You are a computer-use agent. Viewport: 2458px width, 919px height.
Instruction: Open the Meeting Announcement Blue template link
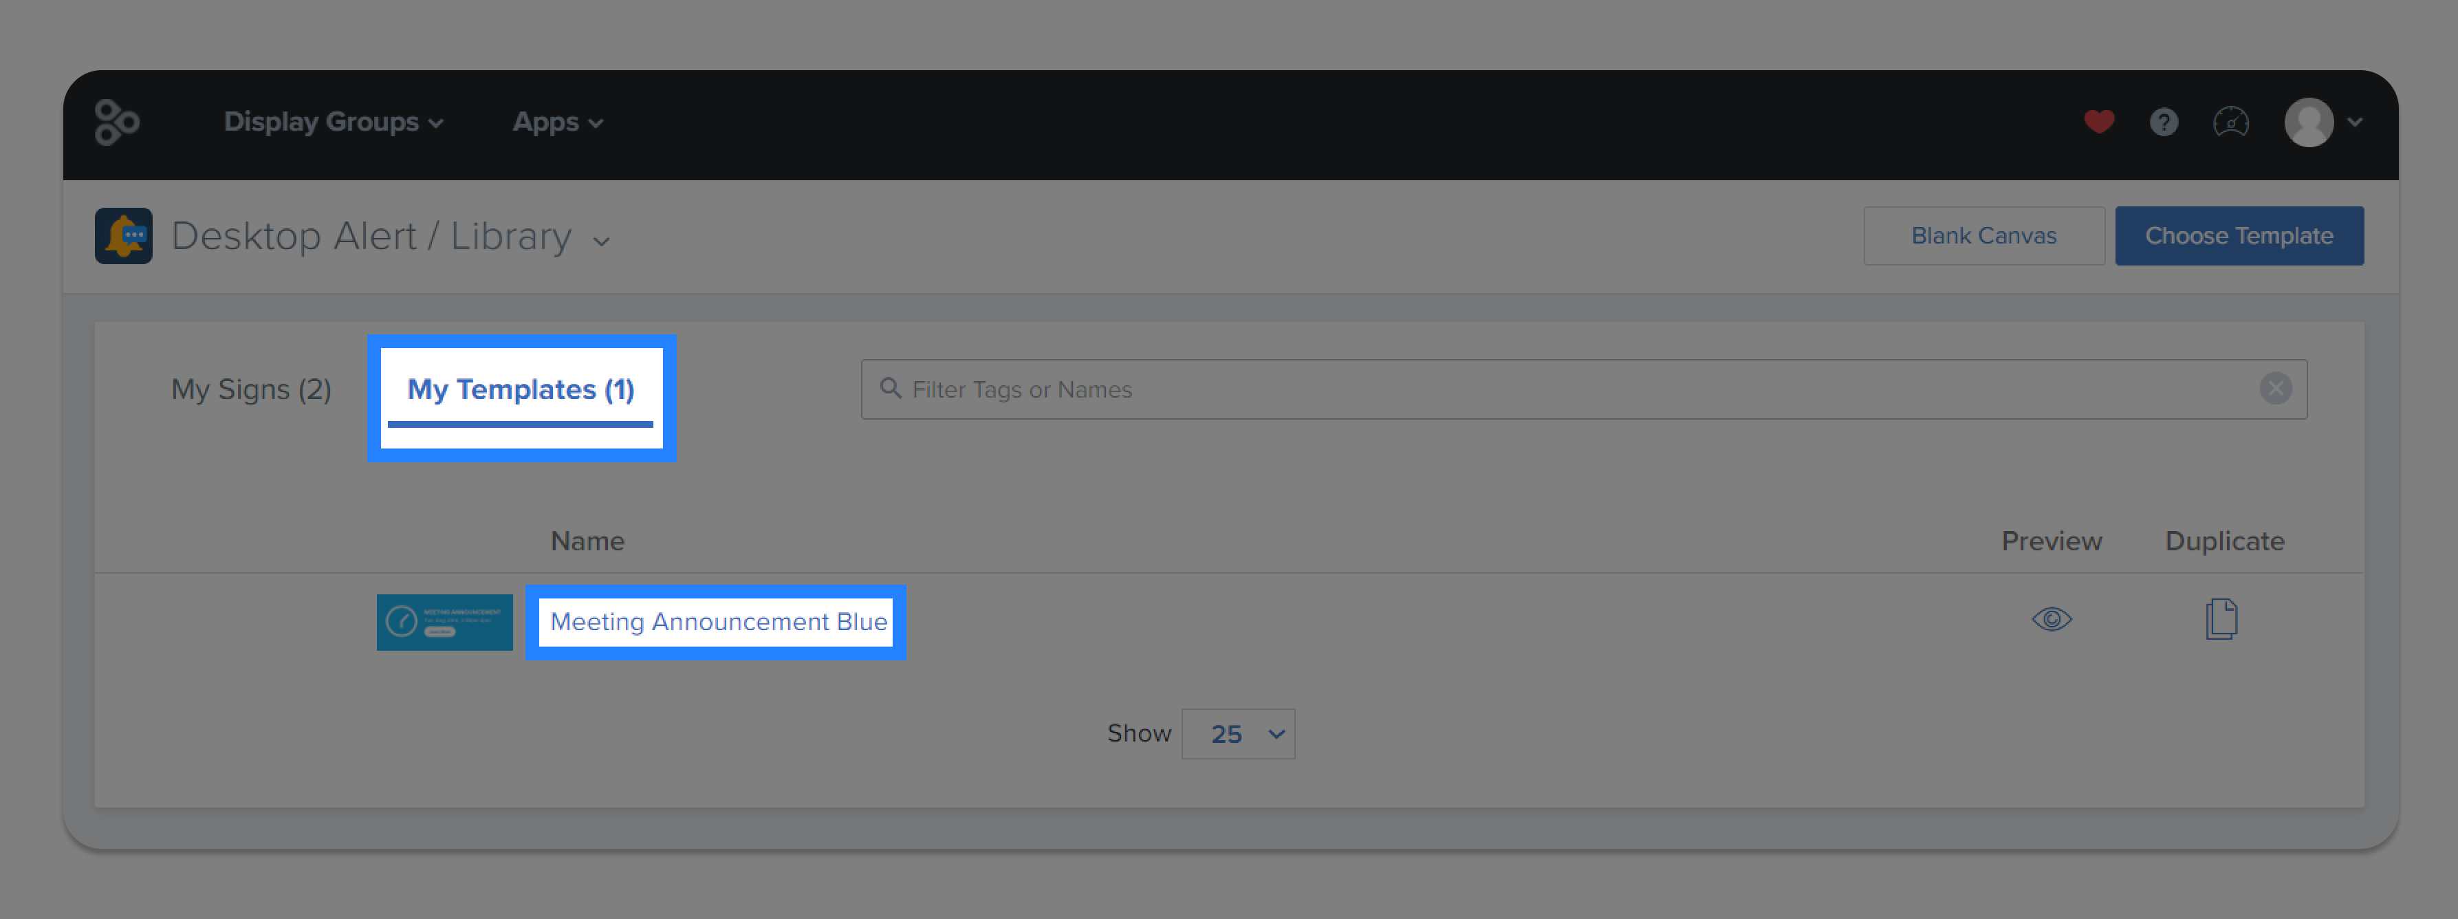(716, 621)
